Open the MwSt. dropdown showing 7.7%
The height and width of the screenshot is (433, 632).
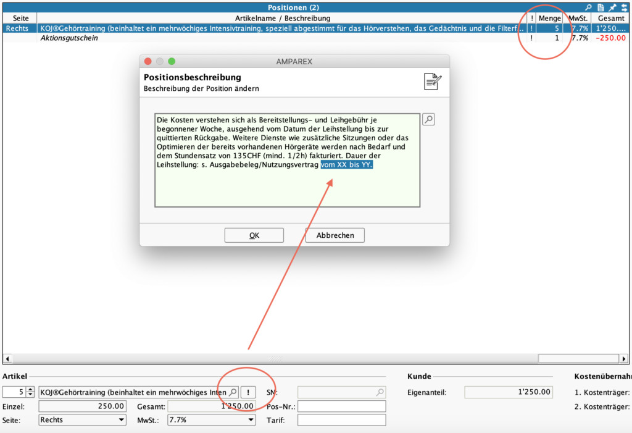click(211, 420)
